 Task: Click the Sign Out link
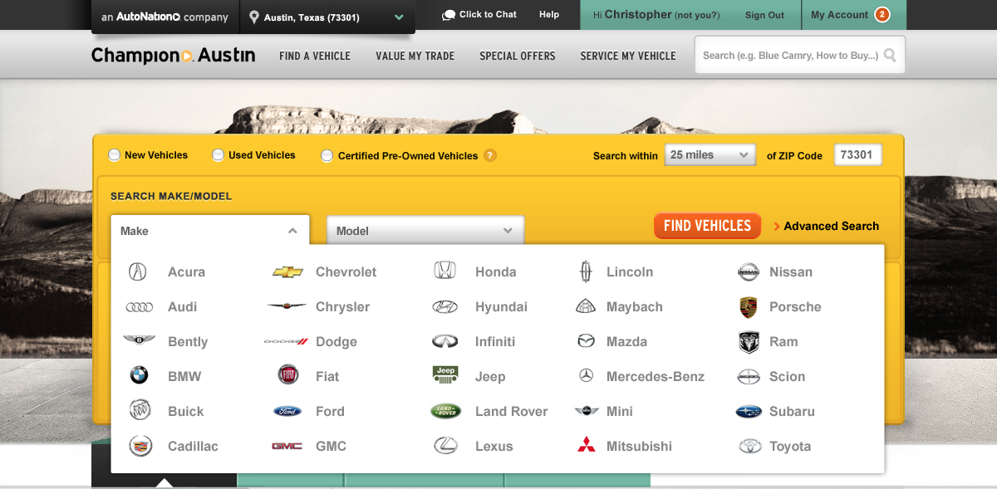pos(764,15)
